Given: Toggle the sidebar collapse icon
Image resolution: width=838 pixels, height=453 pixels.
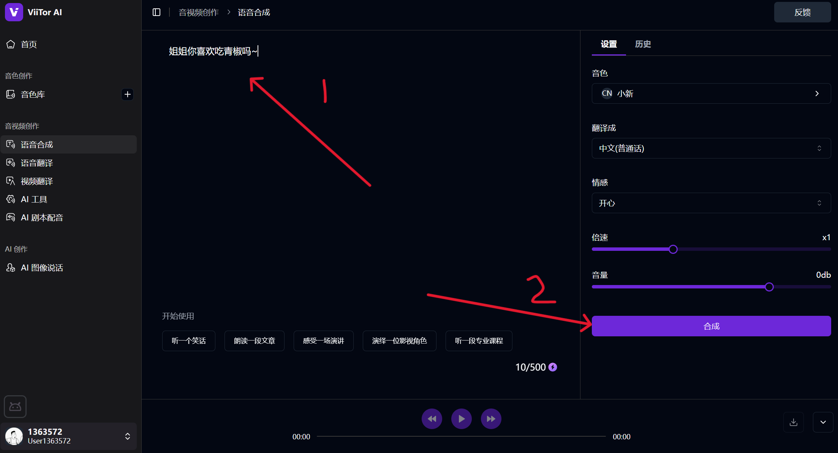Looking at the screenshot, I should click(157, 12).
